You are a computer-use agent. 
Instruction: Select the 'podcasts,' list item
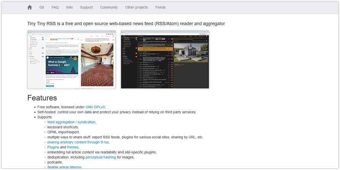55,162
